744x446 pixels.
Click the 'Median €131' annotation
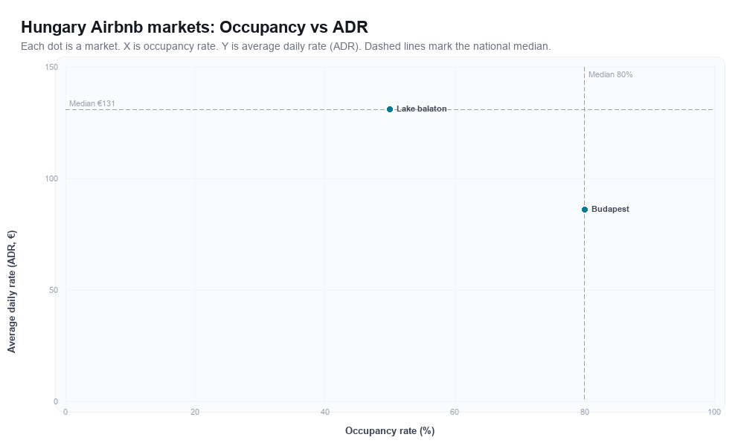(92, 103)
